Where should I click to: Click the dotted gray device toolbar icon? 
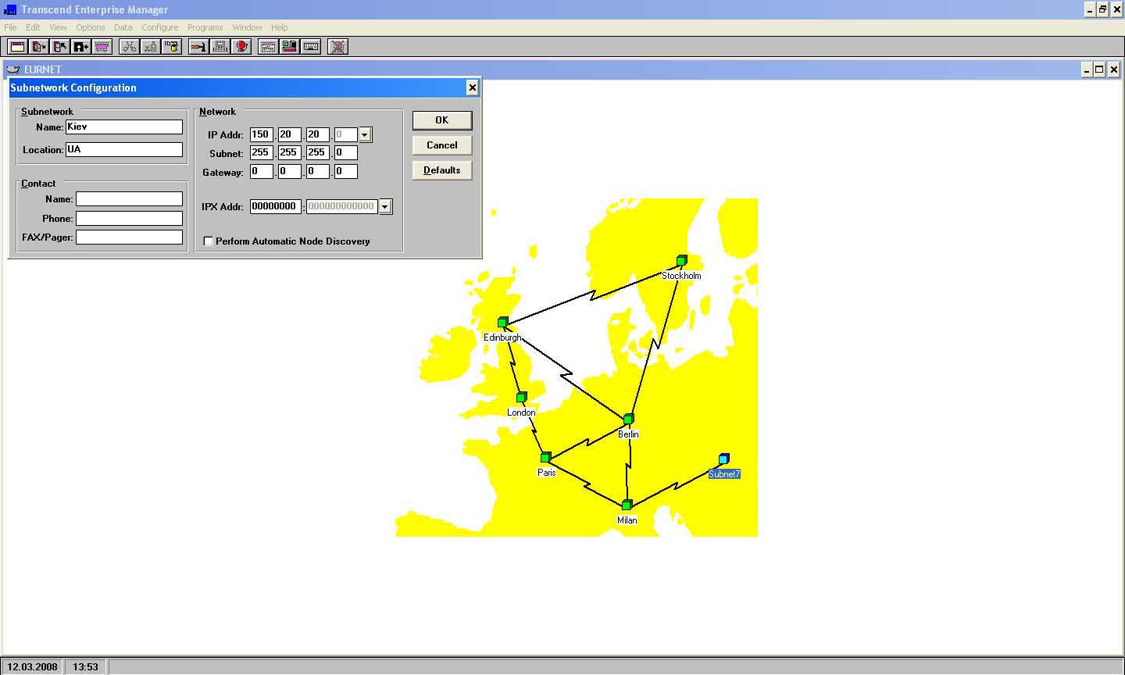pos(220,47)
